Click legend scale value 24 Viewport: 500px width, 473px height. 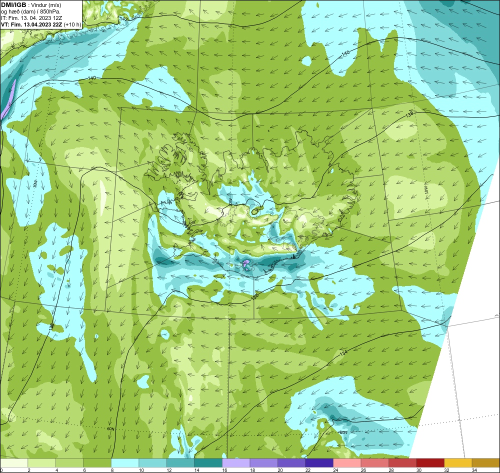[x=335, y=470]
